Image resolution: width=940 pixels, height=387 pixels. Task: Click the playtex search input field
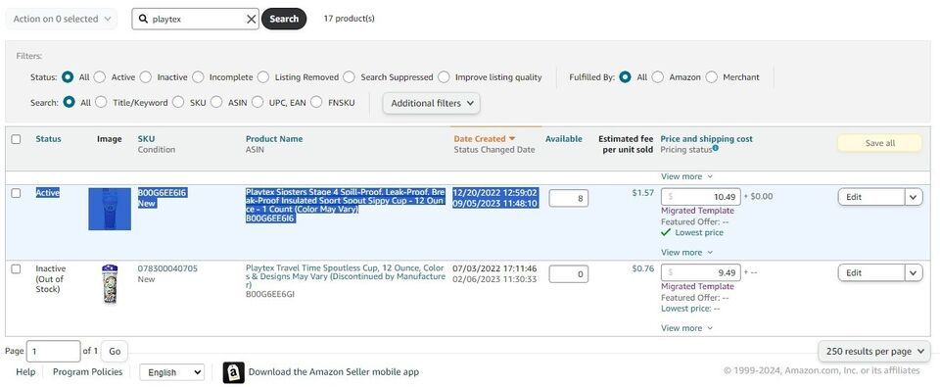(197, 19)
